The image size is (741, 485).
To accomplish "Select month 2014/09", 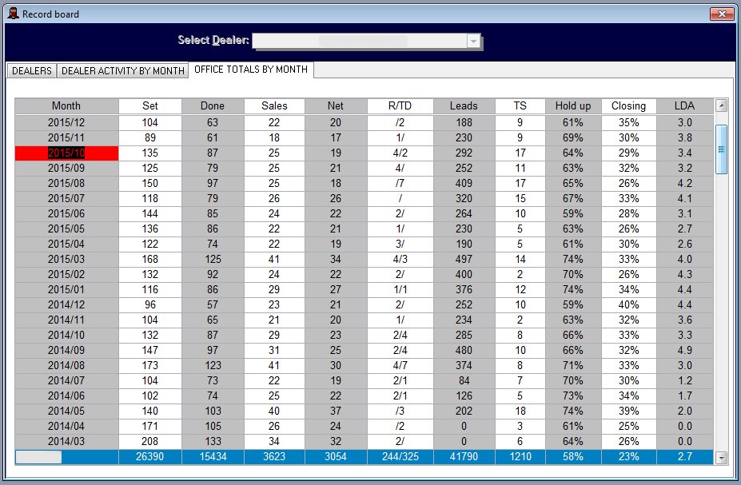I will click(66, 350).
